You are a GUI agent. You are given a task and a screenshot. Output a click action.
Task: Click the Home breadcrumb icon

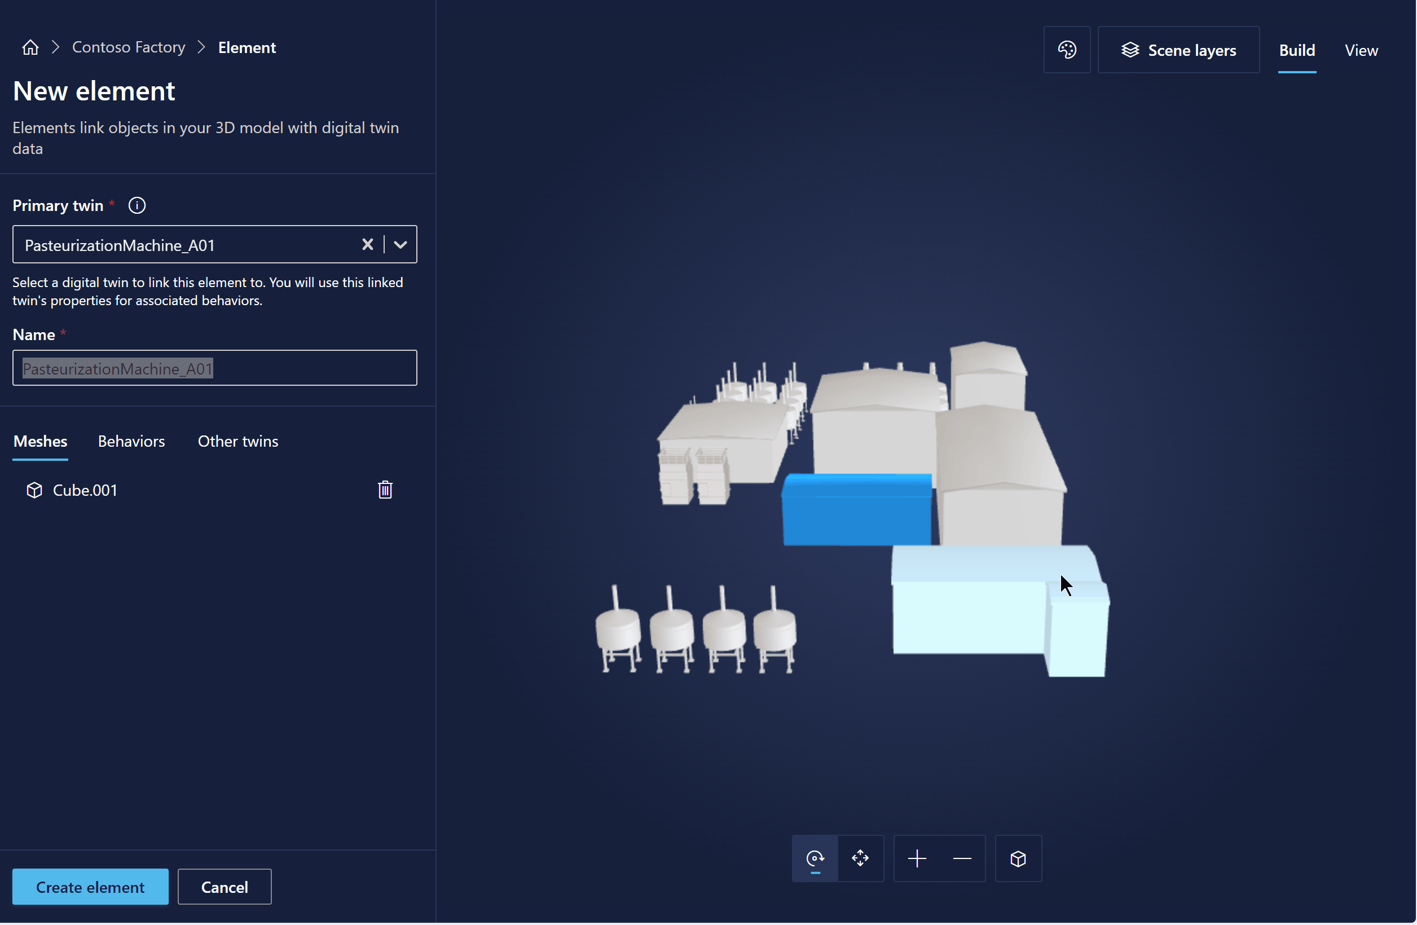click(x=29, y=47)
